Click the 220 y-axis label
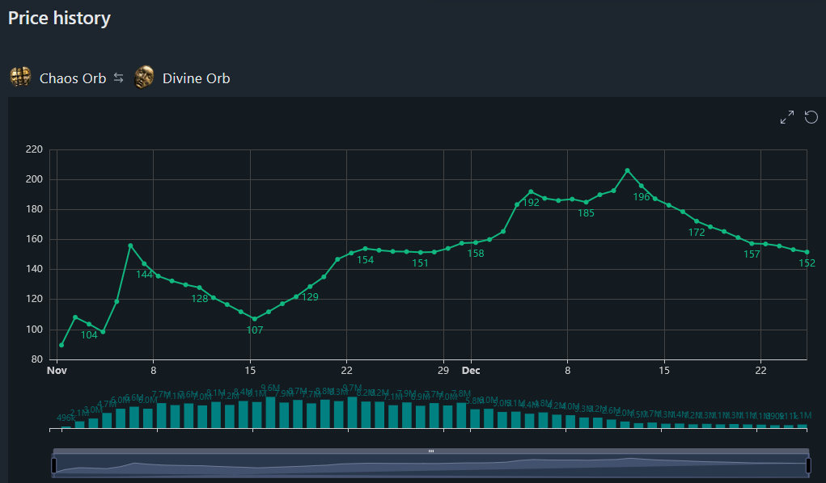This screenshot has width=826, height=483. pos(34,149)
